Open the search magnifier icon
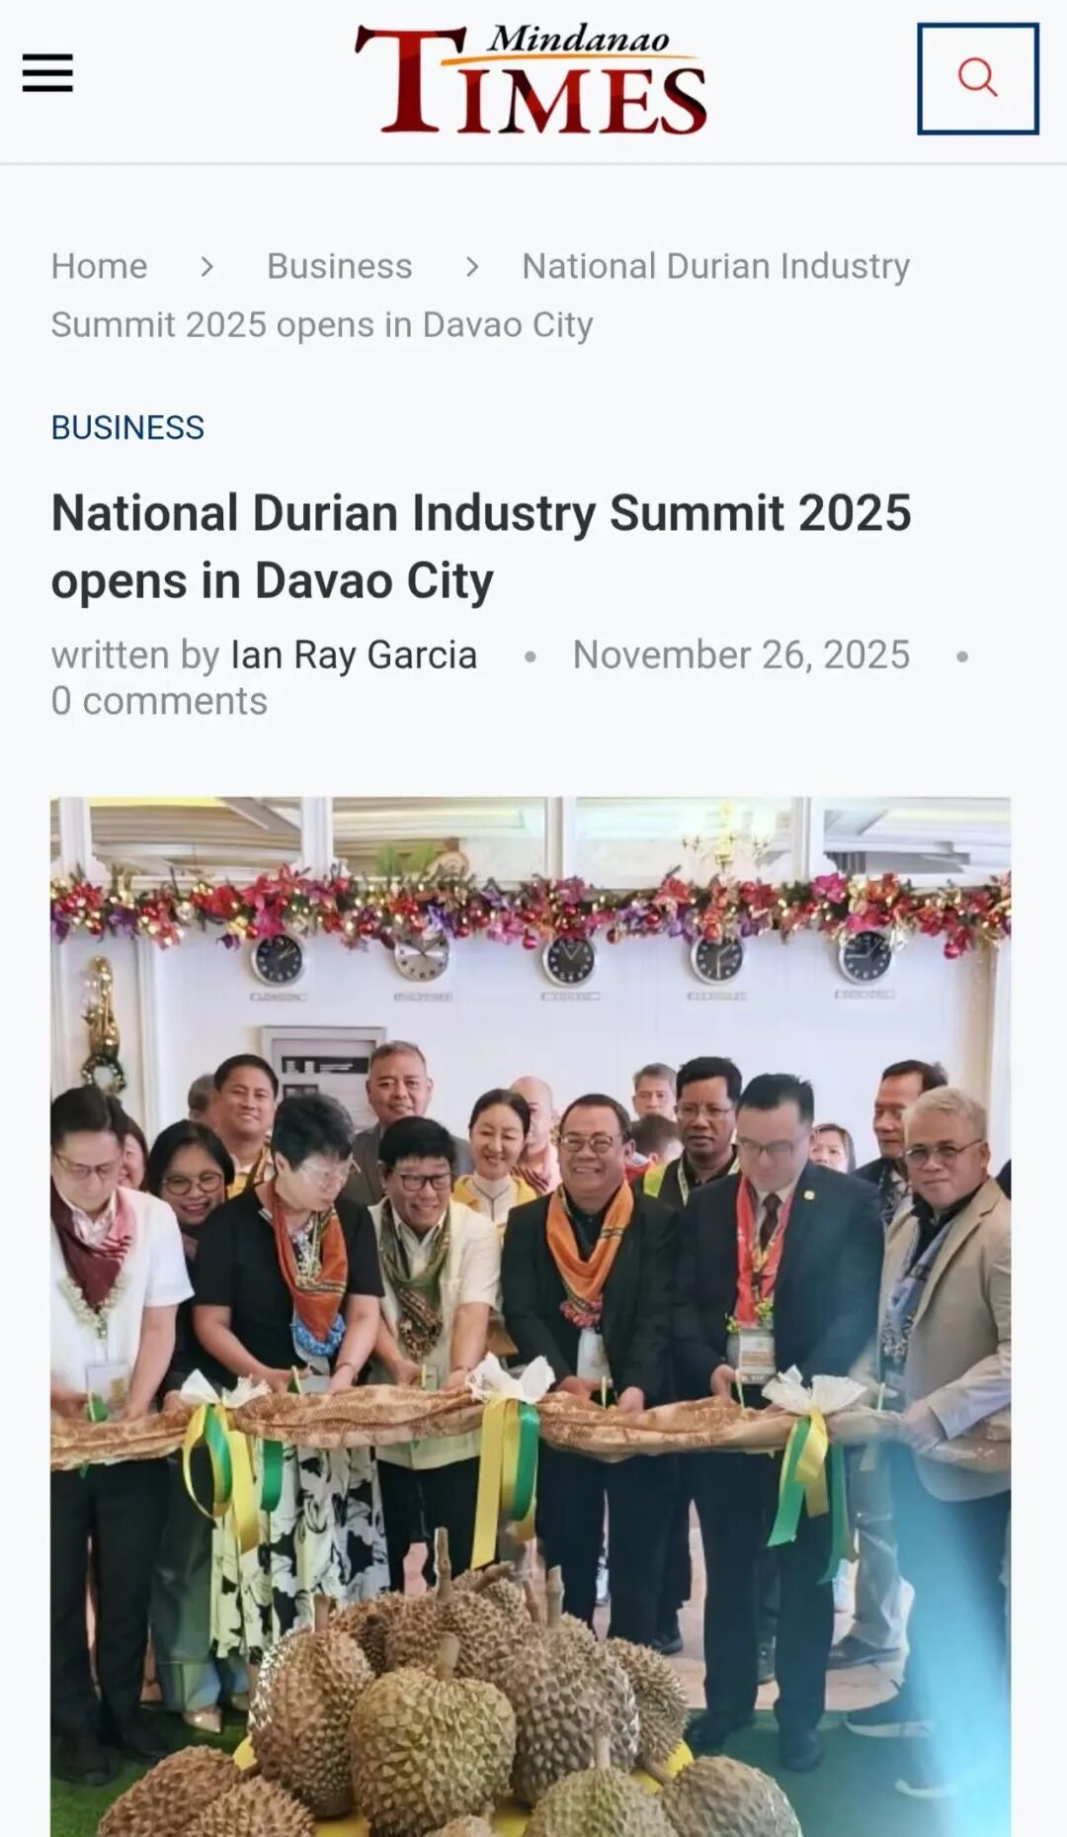This screenshot has width=1067, height=1837. [977, 78]
